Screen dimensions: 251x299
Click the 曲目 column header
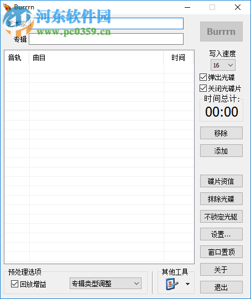[x=96, y=57]
